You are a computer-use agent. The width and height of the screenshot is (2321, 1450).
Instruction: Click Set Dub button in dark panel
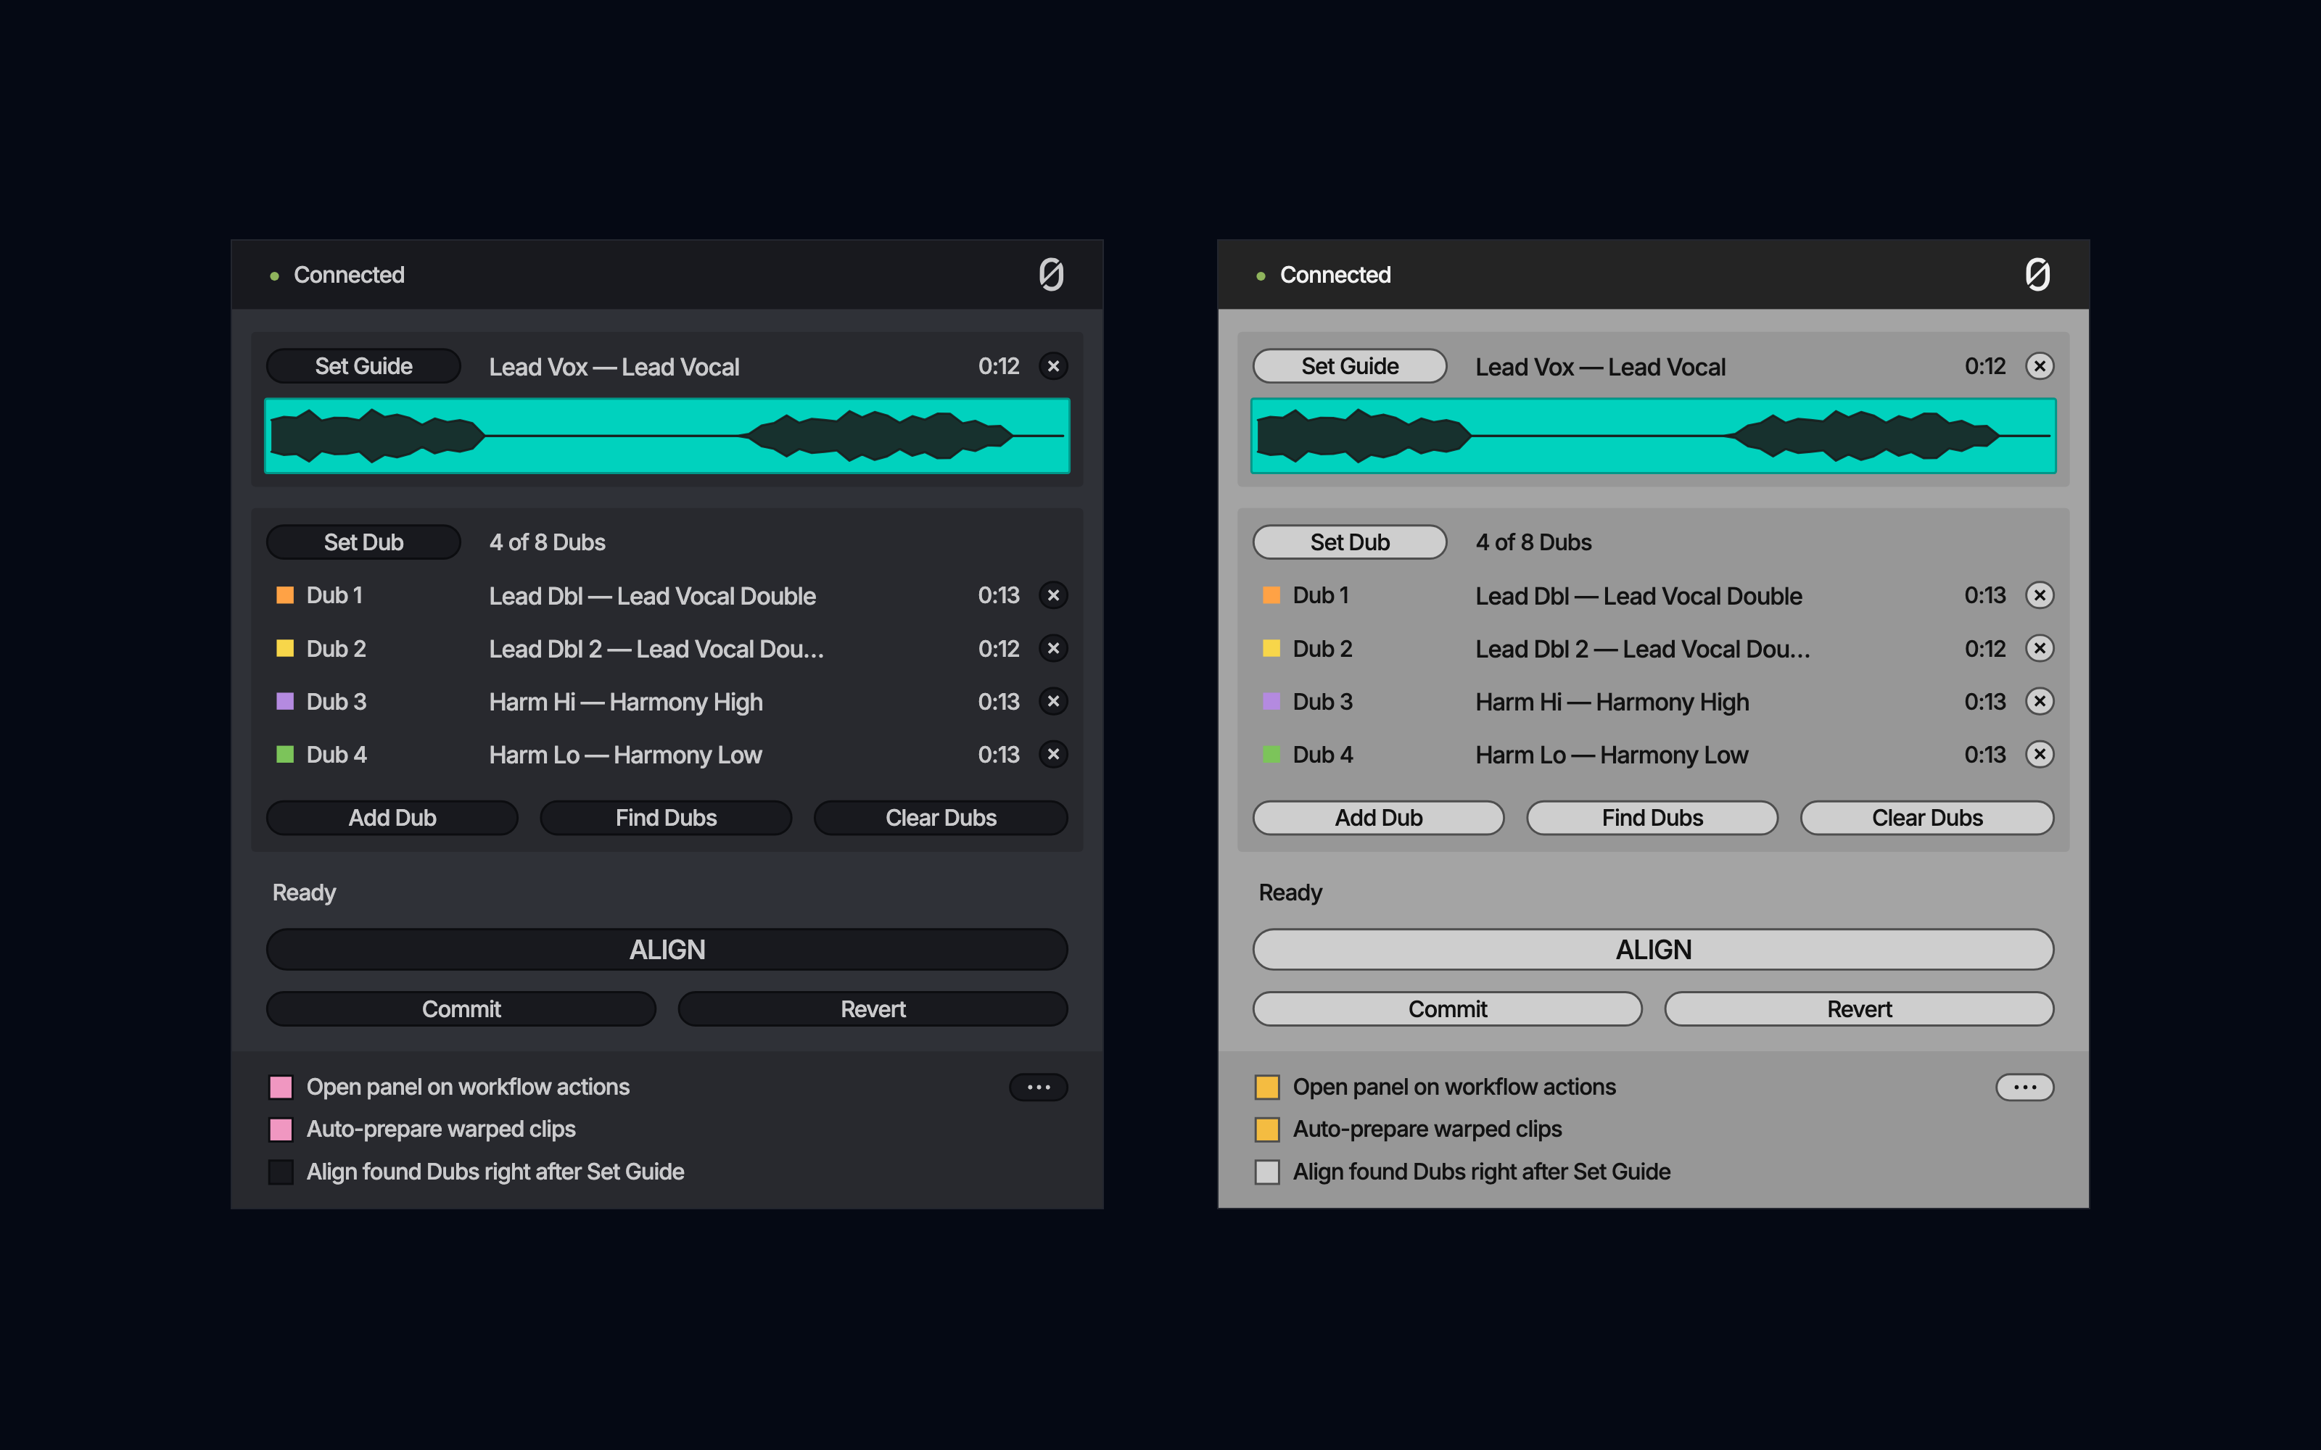click(363, 543)
